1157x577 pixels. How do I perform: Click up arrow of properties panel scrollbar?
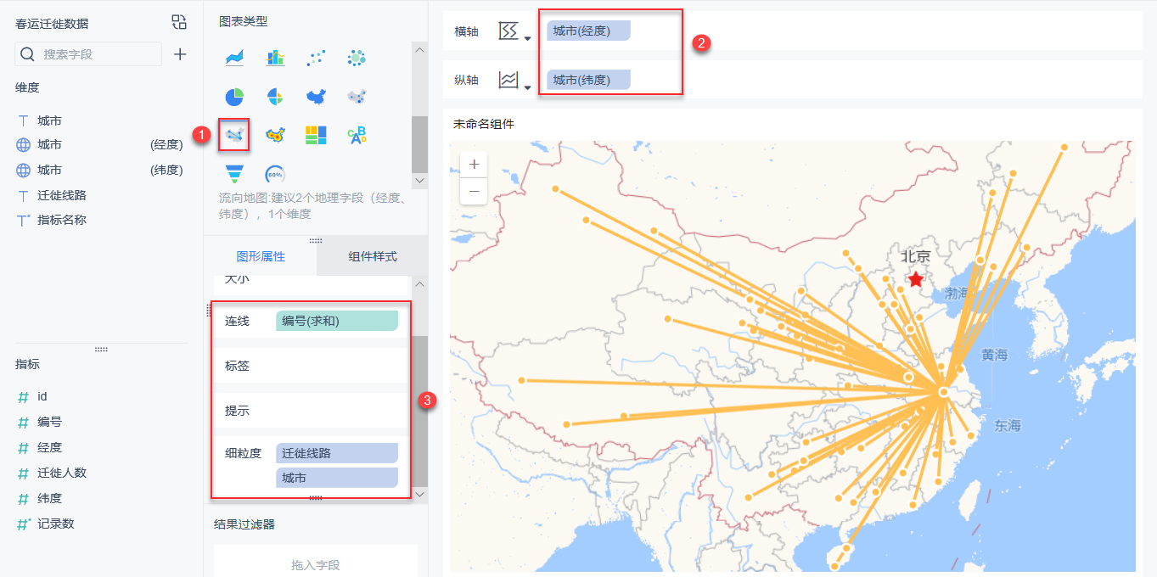[x=419, y=284]
